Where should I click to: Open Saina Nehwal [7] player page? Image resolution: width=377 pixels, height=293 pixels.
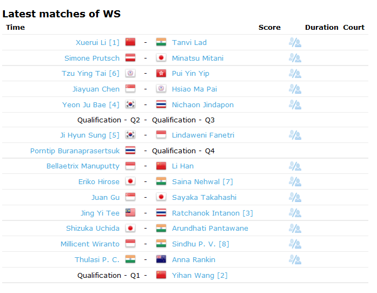point(202,182)
